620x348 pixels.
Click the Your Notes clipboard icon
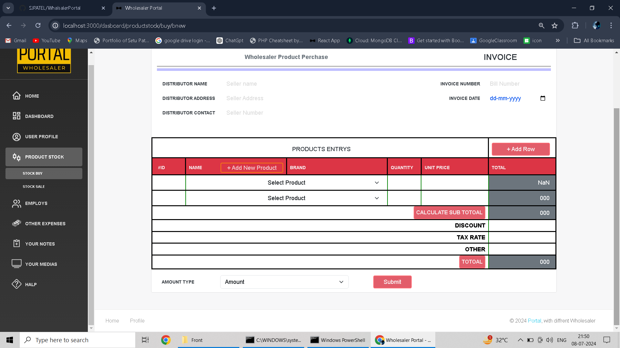pos(16,244)
